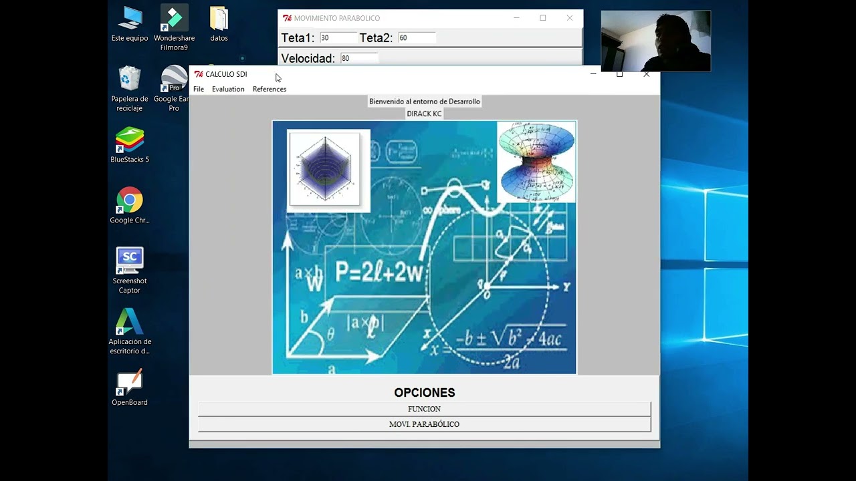Minimize the CALCULO SDI window
Viewport: 856px width, 481px height.
(x=593, y=74)
